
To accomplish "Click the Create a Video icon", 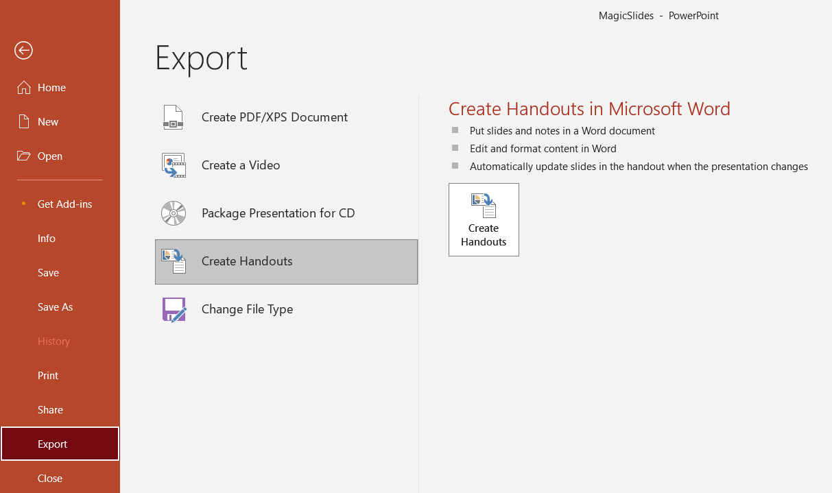I will [x=173, y=165].
